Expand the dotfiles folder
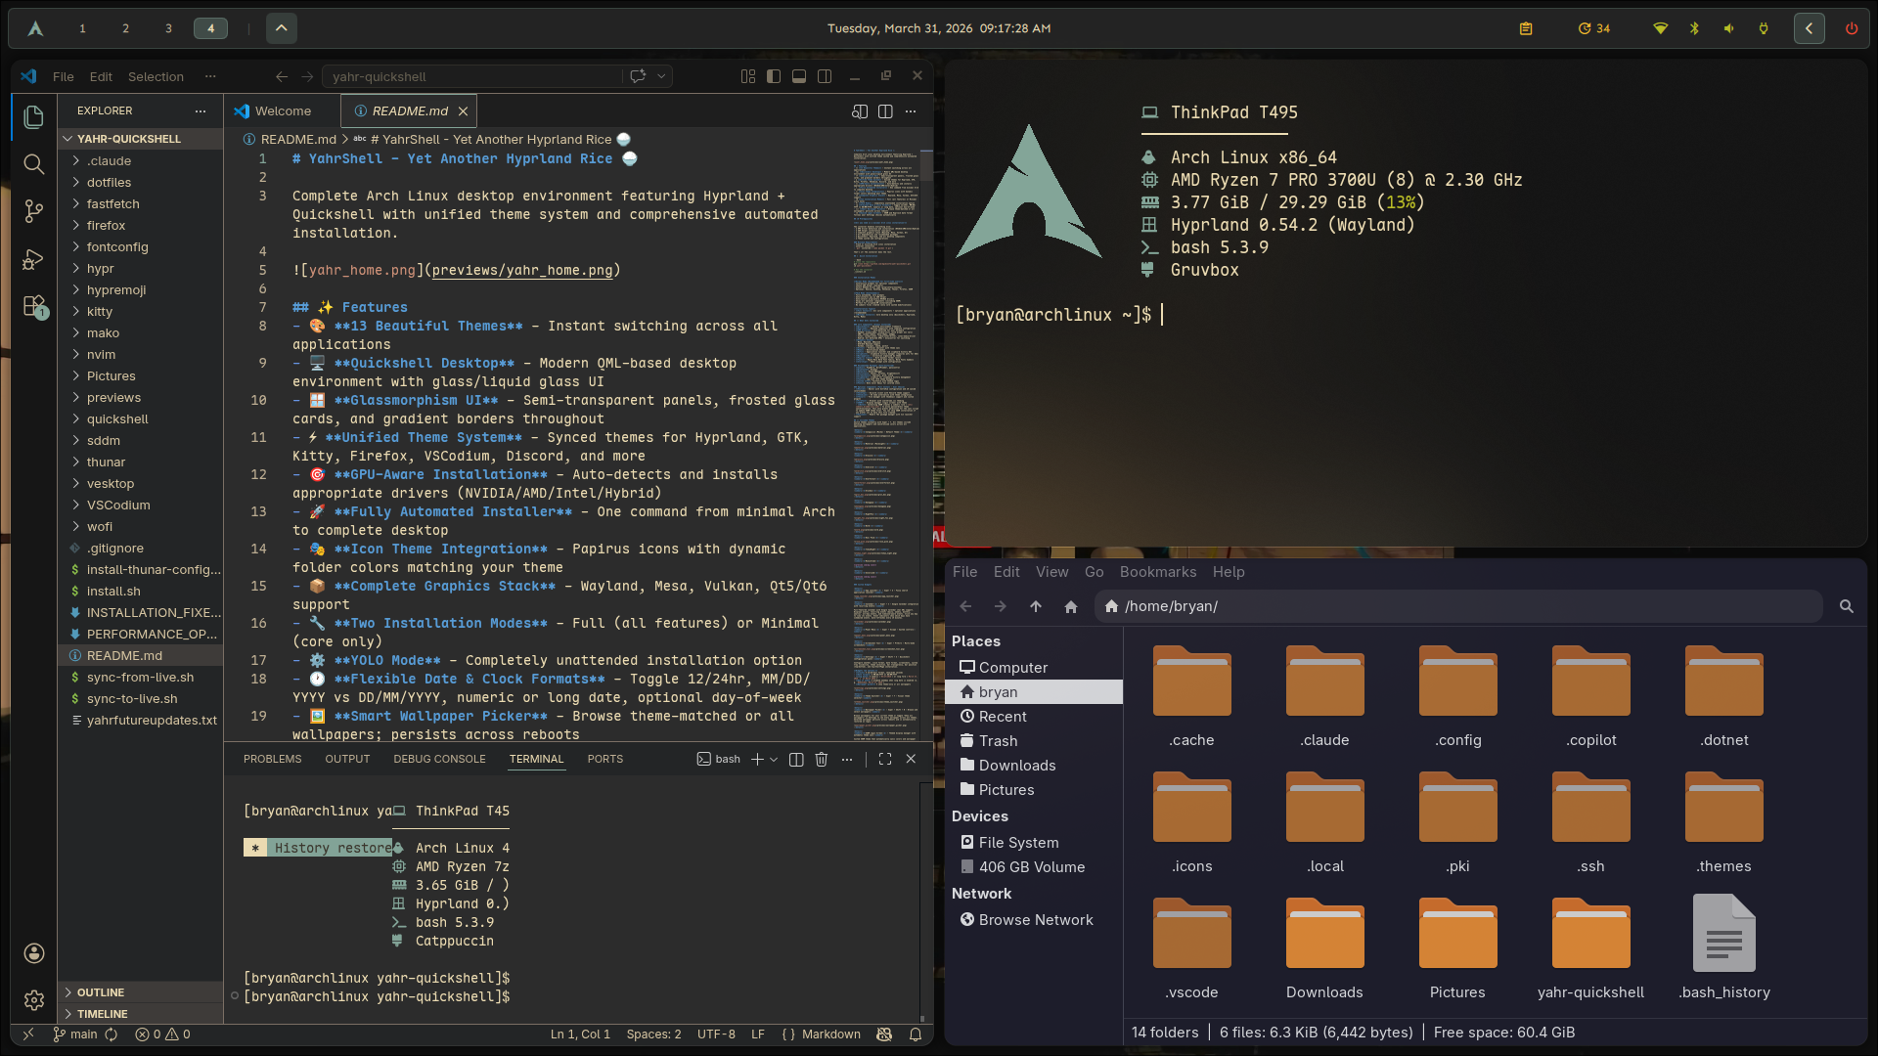The height and width of the screenshot is (1056, 1878). (x=109, y=183)
